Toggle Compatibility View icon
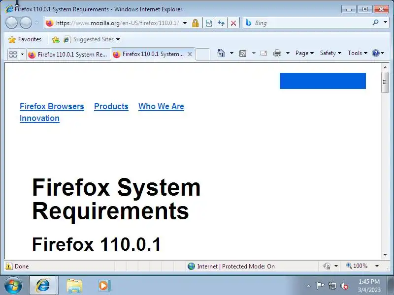 [x=209, y=23]
